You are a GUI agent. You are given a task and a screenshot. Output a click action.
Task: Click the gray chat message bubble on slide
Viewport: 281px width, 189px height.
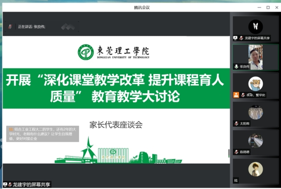(x=43, y=134)
